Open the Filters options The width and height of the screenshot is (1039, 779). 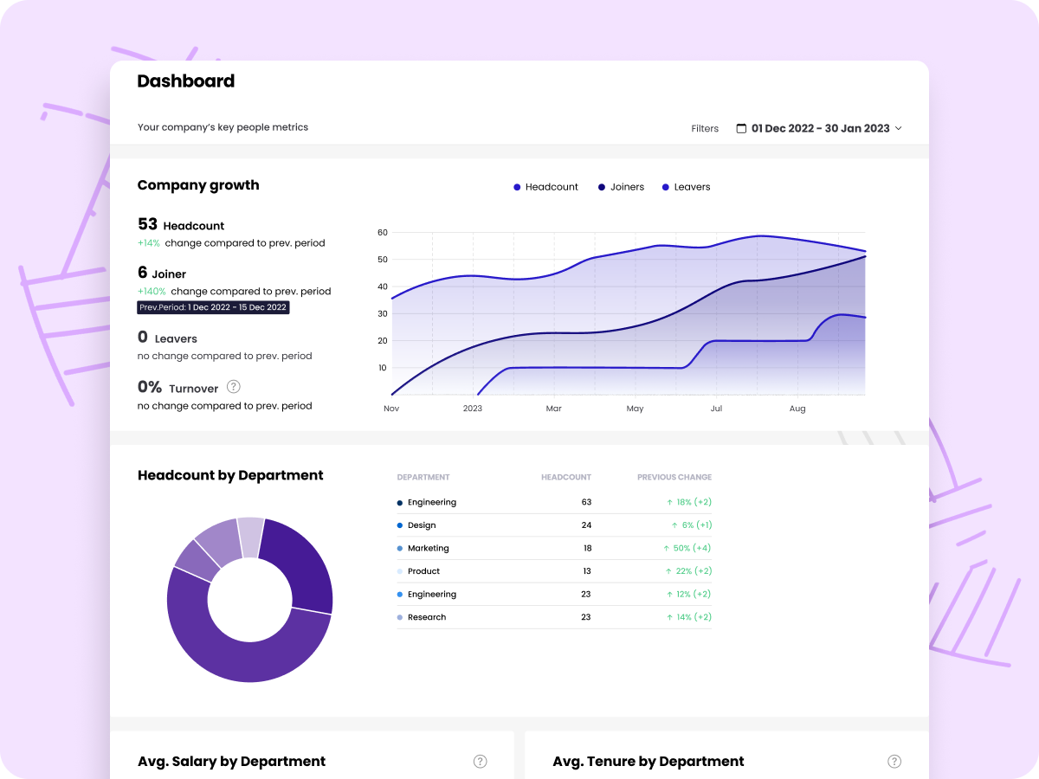[x=704, y=128]
